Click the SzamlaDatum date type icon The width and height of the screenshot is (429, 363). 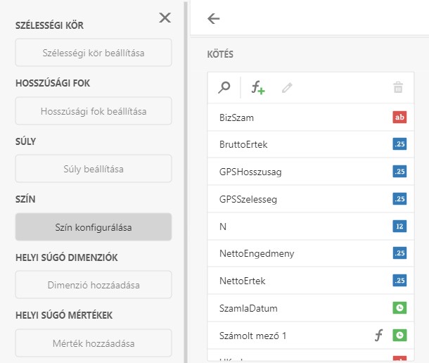click(399, 308)
